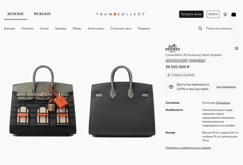Follow the Перейти к информации о товаре link
This screenshot has width=243, height=165.
click(x=188, y=148)
